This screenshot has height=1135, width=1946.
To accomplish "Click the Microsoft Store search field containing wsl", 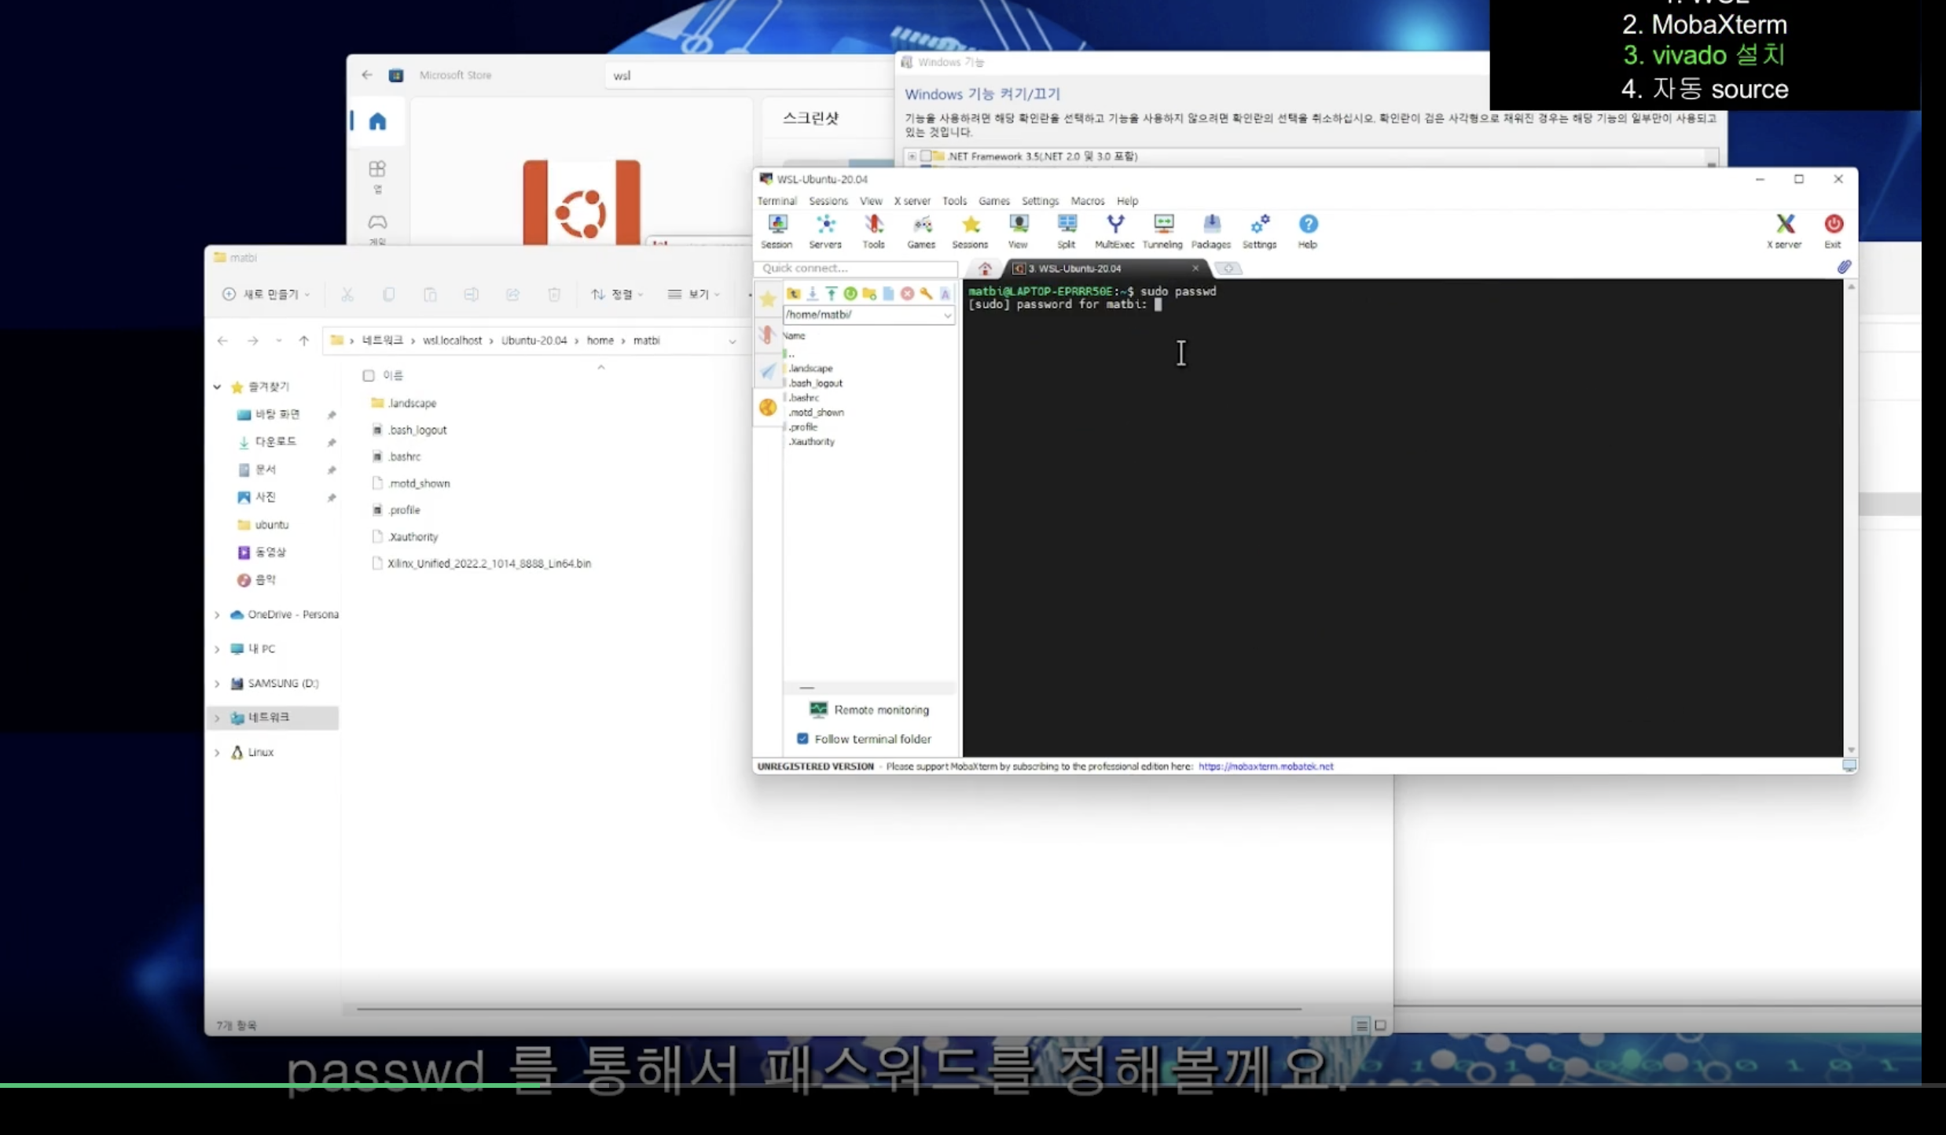I will pos(751,75).
